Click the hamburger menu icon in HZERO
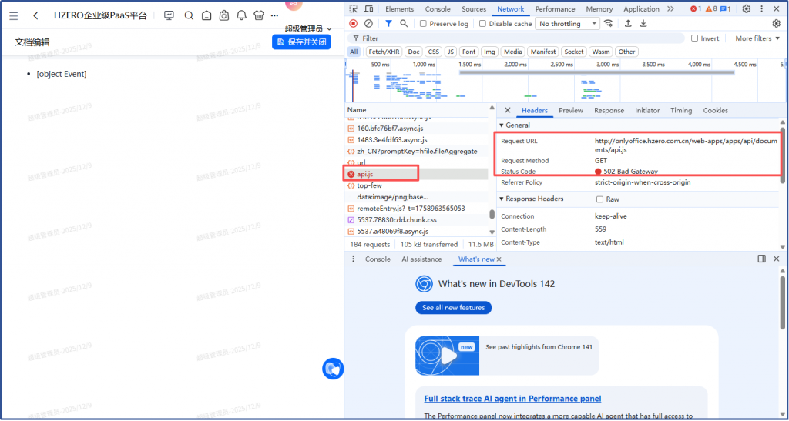The height and width of the screenshot is (421, 789). (14, 15)
